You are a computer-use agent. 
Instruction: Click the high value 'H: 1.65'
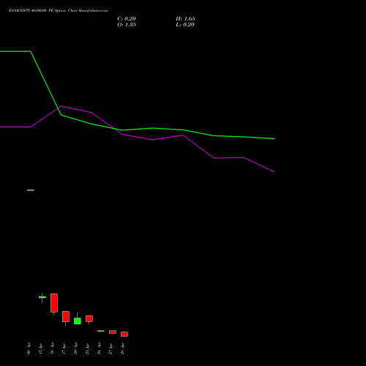(x=185, y=19)
